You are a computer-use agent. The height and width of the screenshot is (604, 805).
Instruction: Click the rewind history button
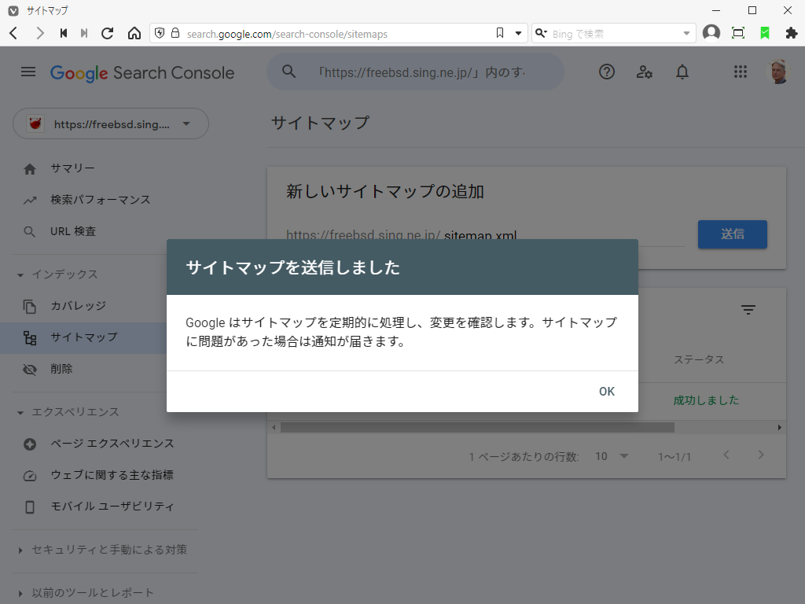click(64, 33)
